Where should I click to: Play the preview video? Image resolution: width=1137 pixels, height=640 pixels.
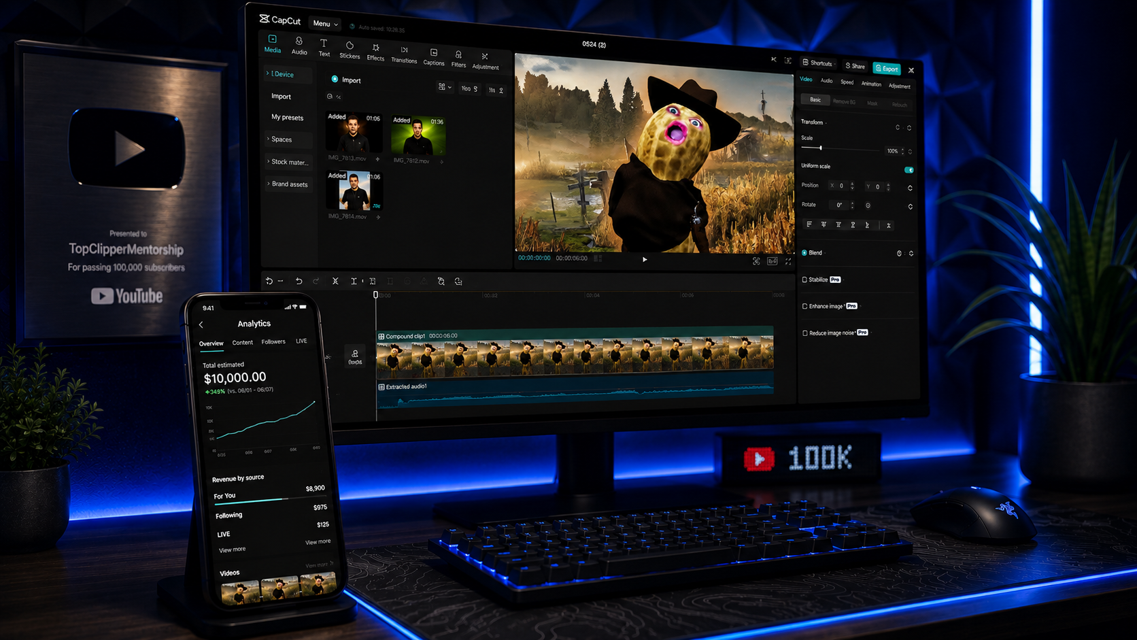[645, 259]
